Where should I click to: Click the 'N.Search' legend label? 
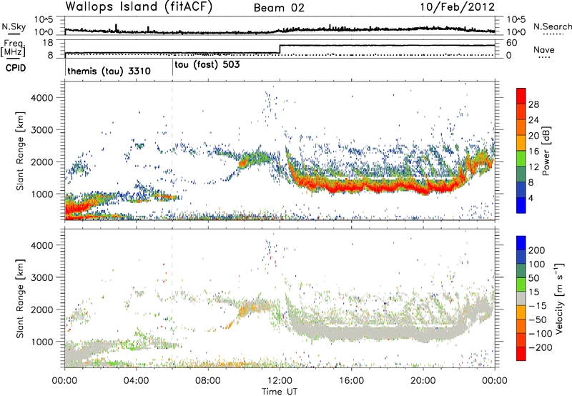[x=552, y=26]
